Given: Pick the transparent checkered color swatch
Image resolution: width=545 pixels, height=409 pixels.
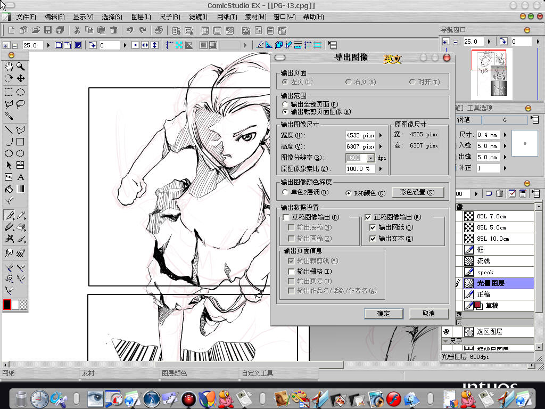Looking at the screenshot, I should (x=23, y=305).
